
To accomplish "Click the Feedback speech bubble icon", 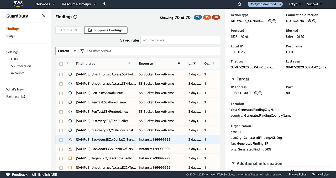I will pos(8,174).
